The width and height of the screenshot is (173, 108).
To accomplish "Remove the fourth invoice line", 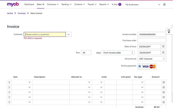I will pyautogui.click(x=164, y=97).
